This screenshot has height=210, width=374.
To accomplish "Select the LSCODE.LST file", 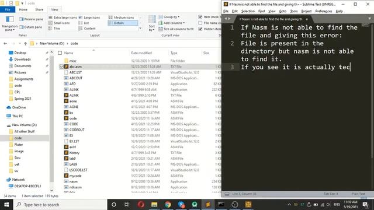I will tap(78, 170).
